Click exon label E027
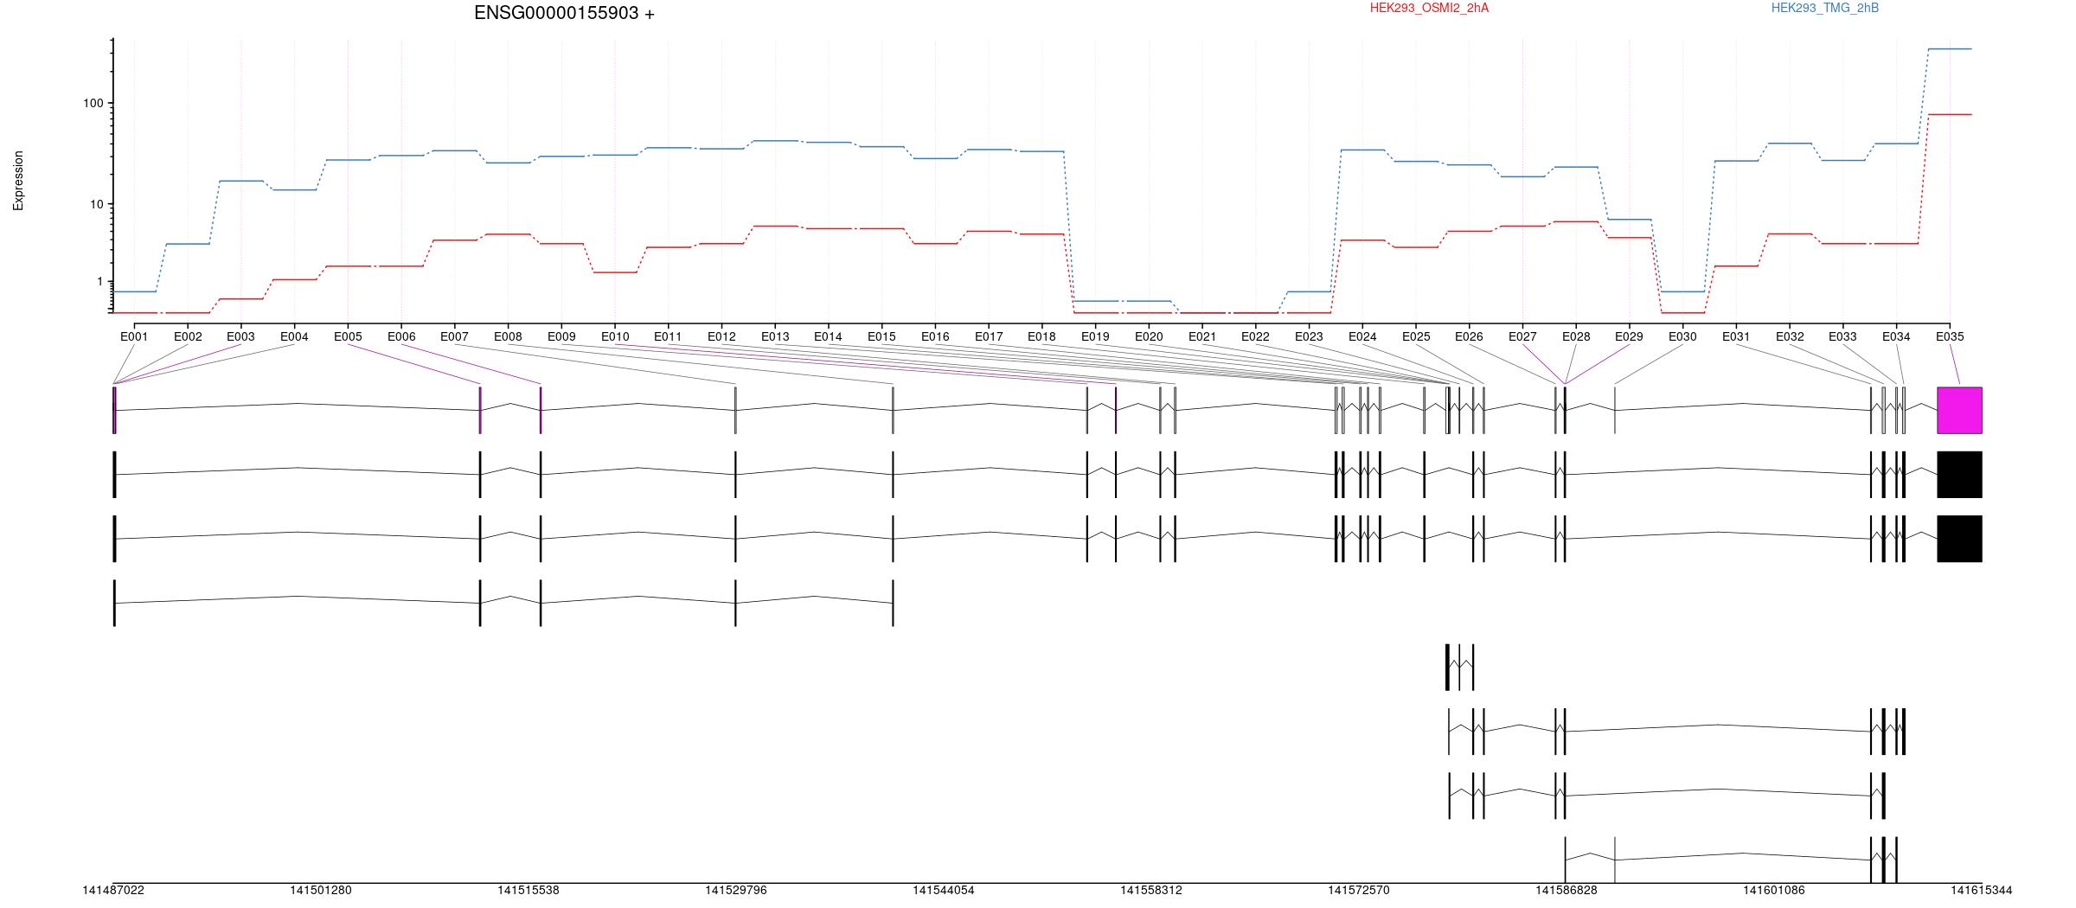2076x908 pixels. (x=1522, y=336)
